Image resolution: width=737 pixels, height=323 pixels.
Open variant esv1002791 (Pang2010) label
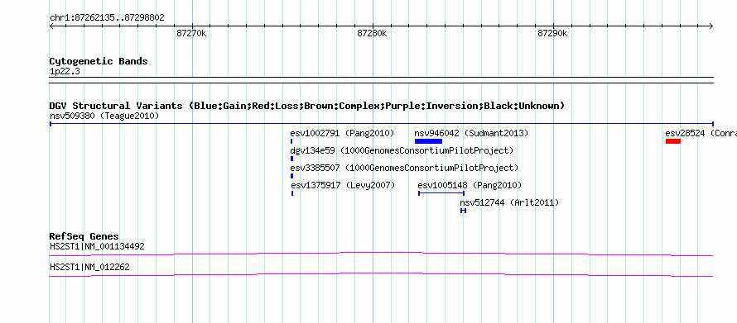(342, 133)
